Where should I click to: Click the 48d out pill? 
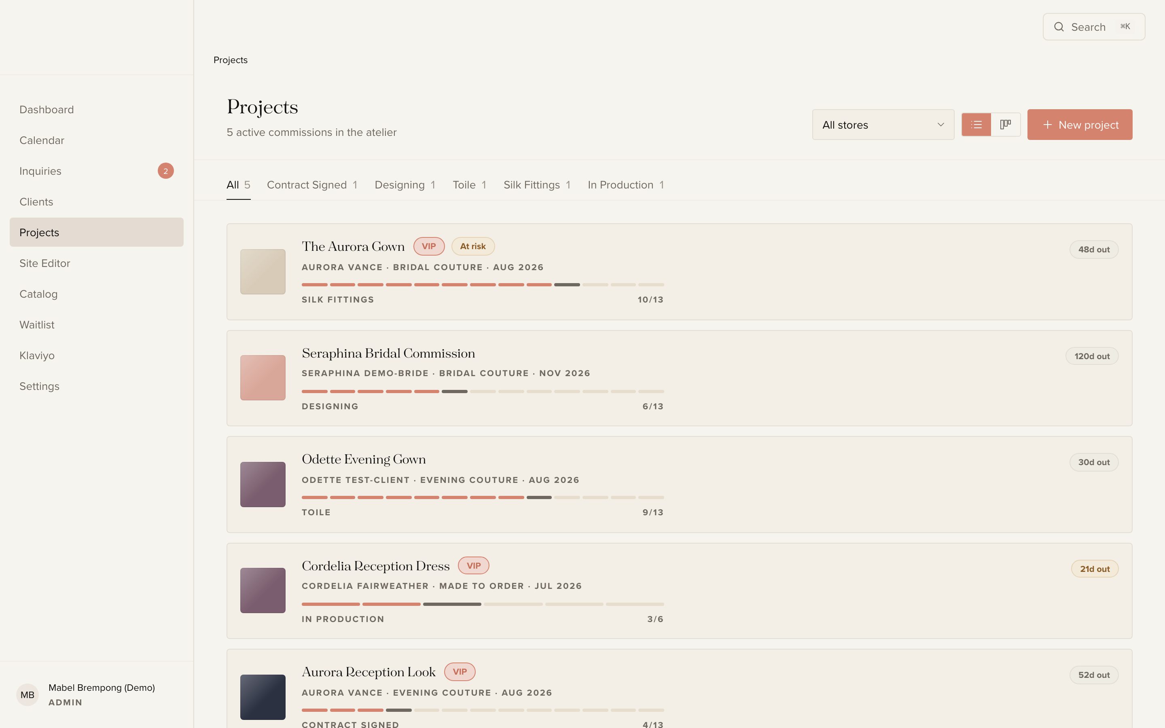point(1094,250)
